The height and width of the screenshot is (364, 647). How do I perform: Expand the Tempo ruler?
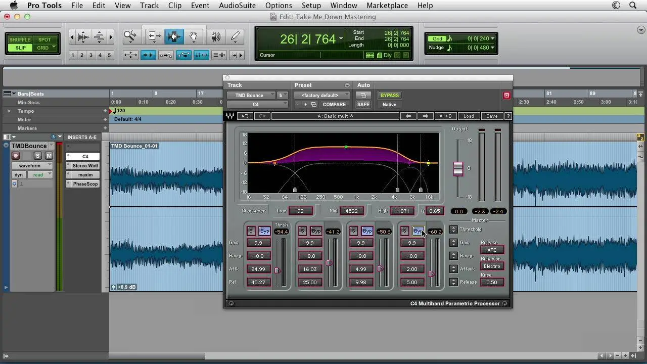[9, 111]
